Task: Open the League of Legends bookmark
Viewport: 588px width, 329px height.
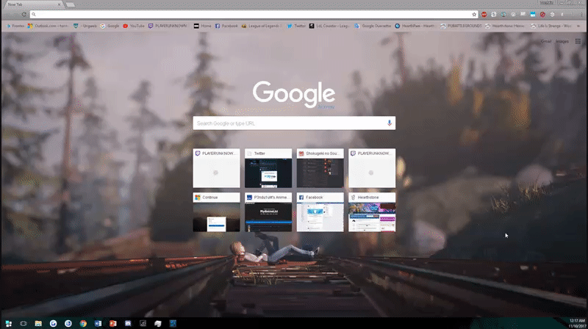Action: pyautogui.click(x=262, y=26)
